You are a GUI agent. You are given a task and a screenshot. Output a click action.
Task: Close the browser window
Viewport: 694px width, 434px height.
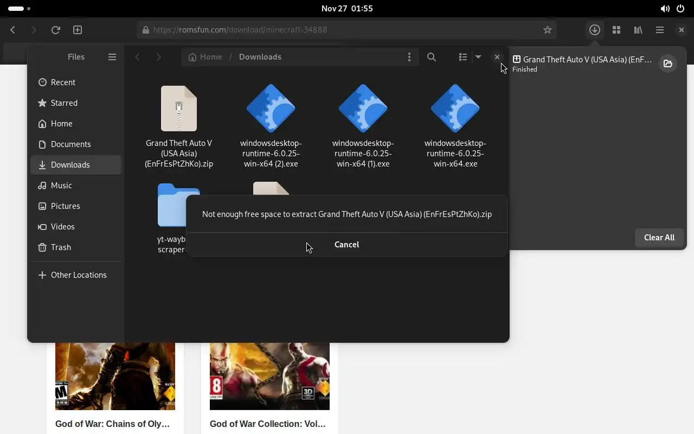pyautogui.click(x=682, y=30)
